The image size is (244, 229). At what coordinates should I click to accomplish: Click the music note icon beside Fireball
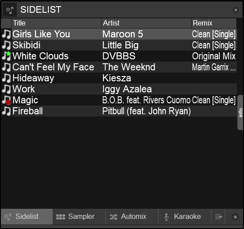tap(6, 111)
